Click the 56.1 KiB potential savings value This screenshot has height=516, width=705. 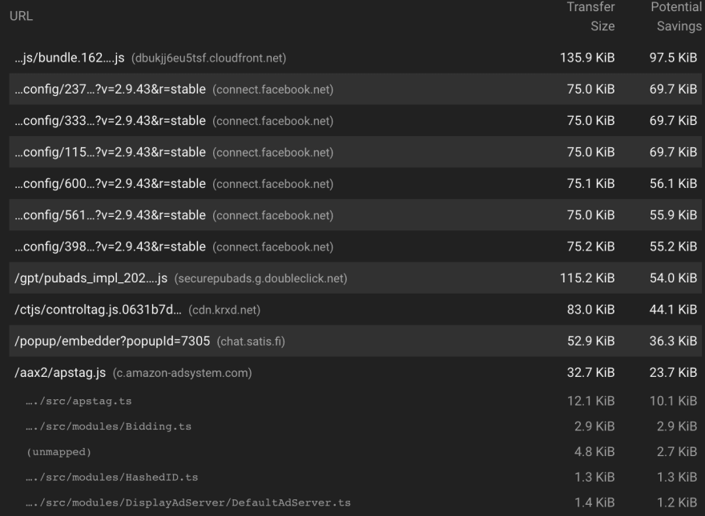673,184
